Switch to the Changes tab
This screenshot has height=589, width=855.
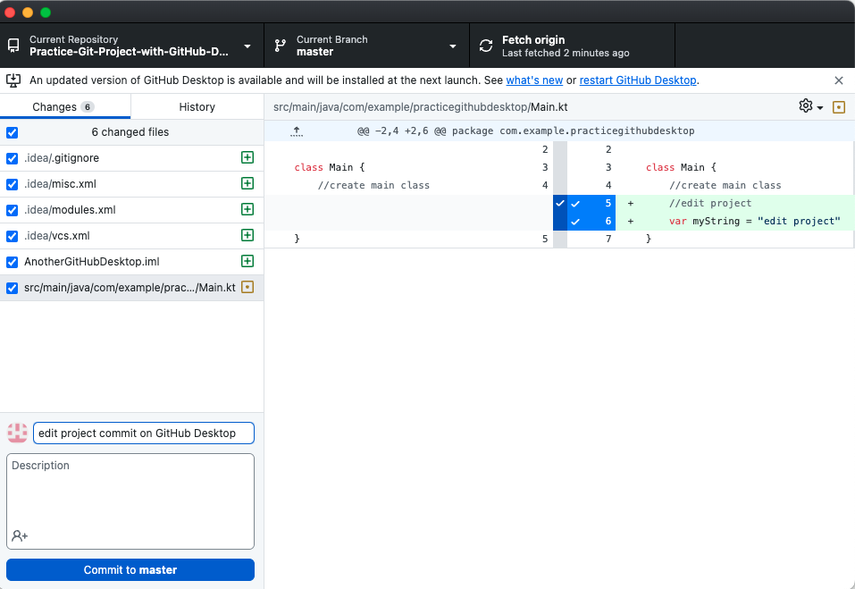point(65,106)
